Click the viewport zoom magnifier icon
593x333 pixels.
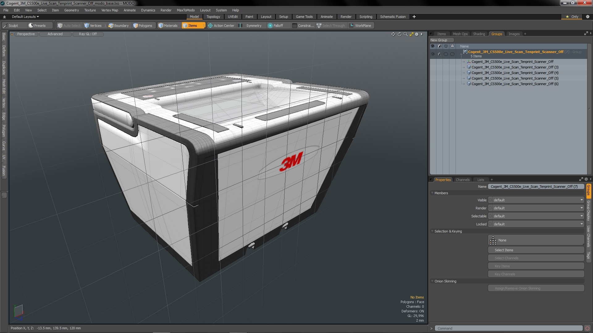pyautogui.click(x=406, y=34)
